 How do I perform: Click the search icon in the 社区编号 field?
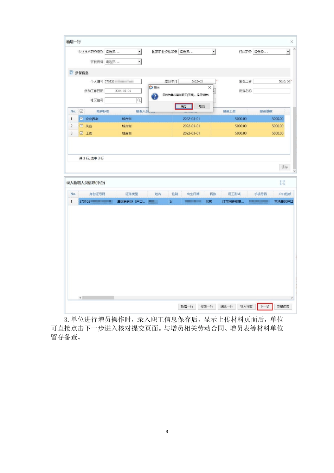pos(139,100)
